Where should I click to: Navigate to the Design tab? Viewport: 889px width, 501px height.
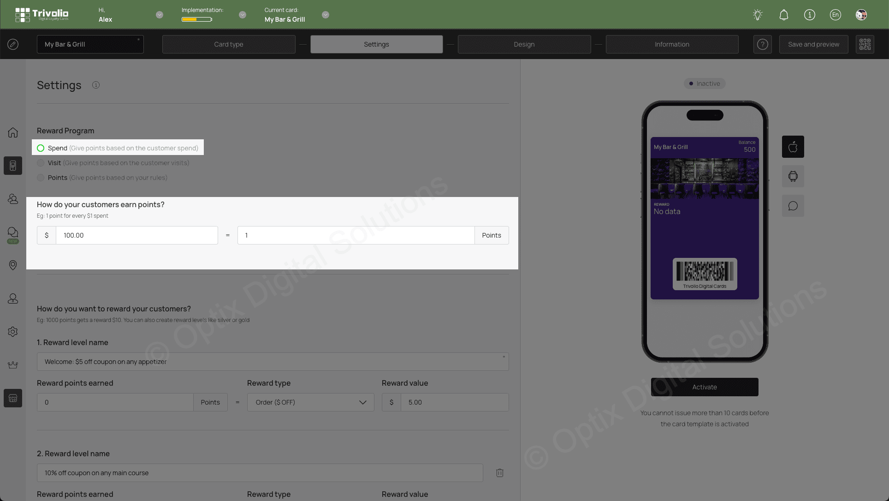[524, 44]
